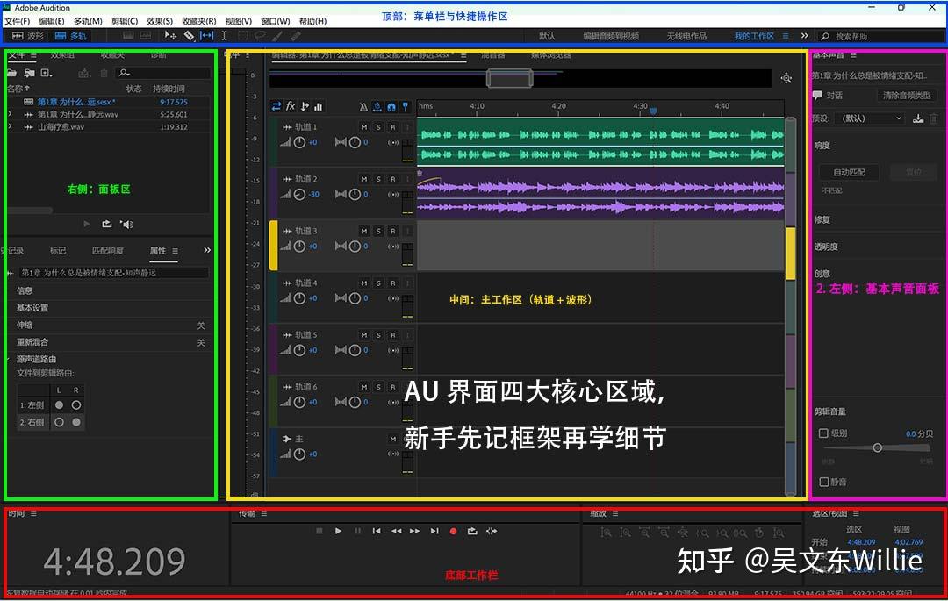Toggle the metronome icon
948x601 pixels.
(363, 108)
